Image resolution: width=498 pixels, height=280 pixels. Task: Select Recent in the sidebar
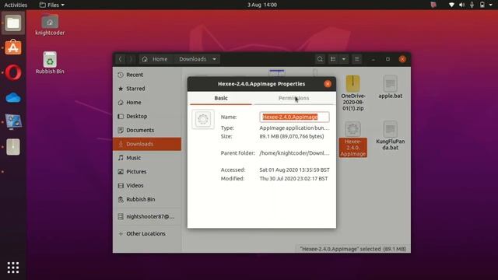point(147,75)
